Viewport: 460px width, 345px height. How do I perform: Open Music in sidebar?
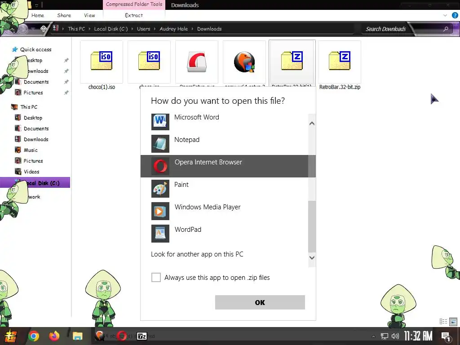point(31,150)
